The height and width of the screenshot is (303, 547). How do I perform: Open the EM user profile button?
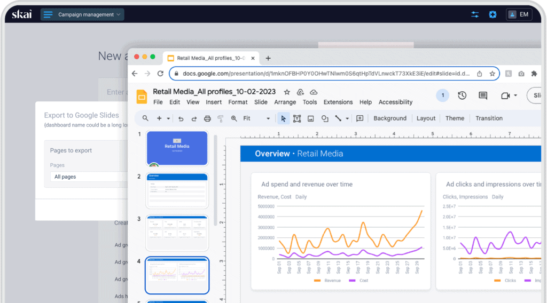pyautogui.click(x=519, y=14)
